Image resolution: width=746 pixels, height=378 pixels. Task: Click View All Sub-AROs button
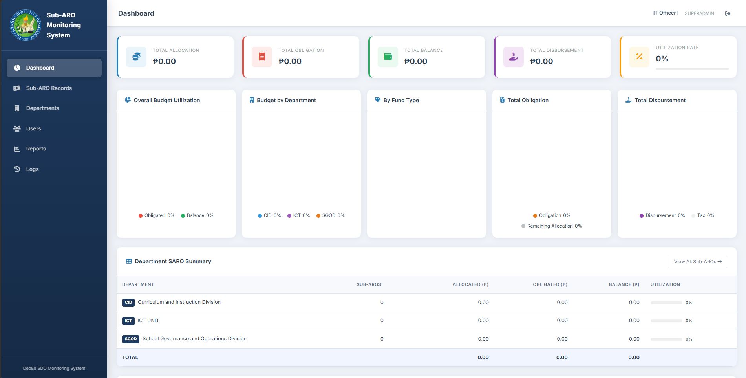[698, 262]
